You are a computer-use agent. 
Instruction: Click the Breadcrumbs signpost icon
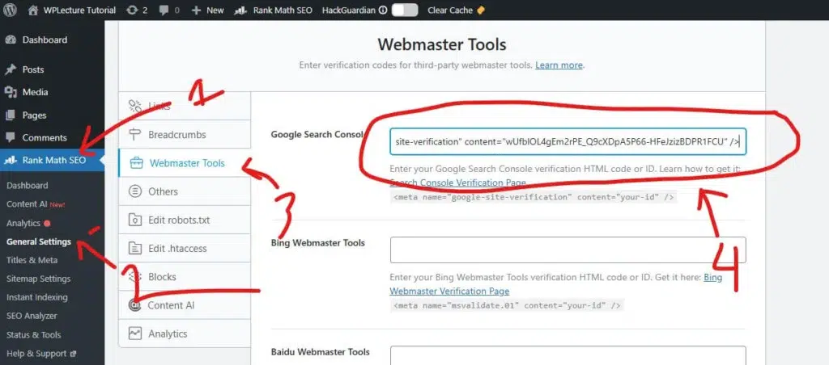[x=135, y=134]
